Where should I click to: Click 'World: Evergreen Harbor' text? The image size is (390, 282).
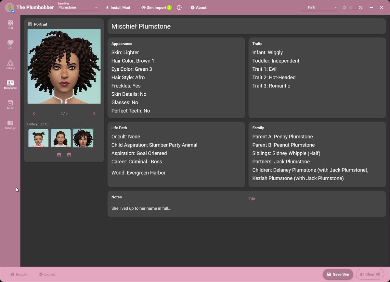pyautogui.click(x=138, y=173)
